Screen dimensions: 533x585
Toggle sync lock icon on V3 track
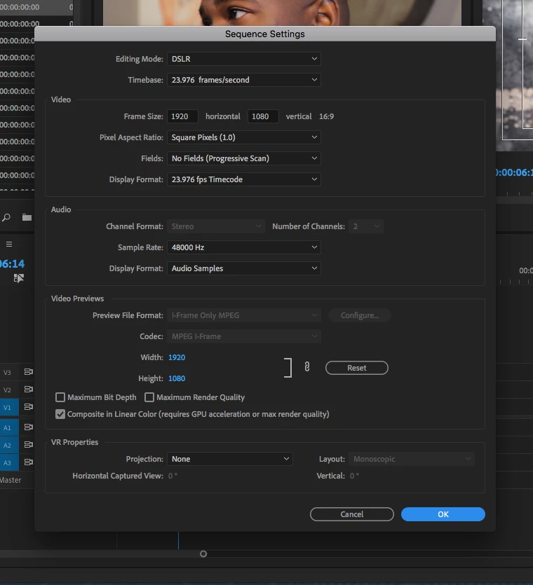pyautogui.click(x=28, y=371)
